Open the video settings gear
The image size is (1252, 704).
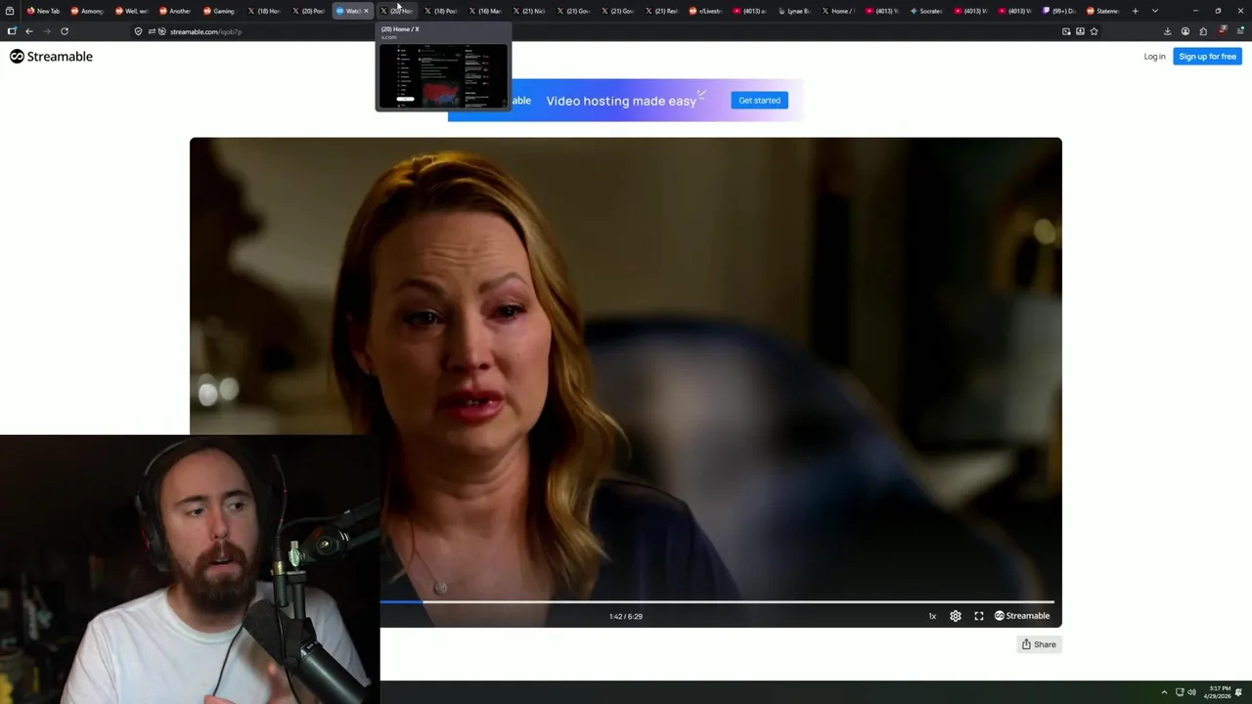956,616
